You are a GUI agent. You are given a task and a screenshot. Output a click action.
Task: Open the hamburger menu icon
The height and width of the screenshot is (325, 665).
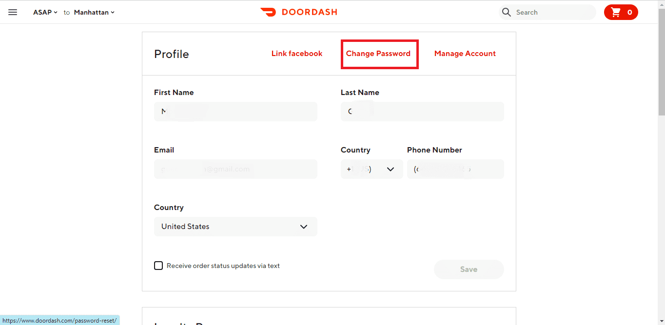(13, 12)
